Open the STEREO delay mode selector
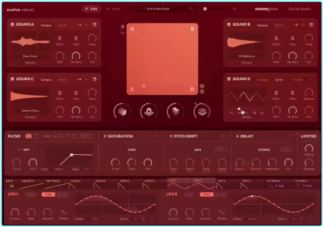 tap(264, 150)
